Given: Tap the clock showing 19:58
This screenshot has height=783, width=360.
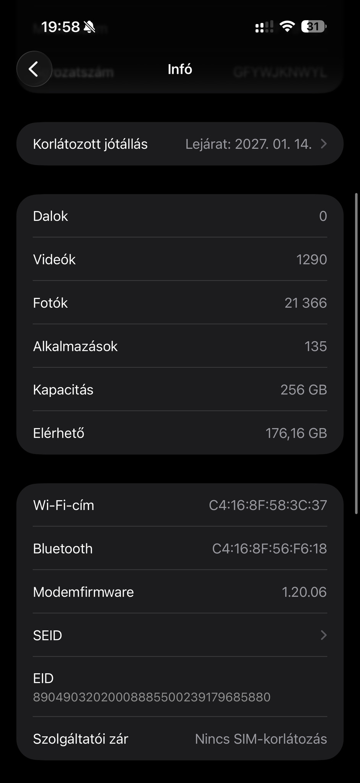Looking at the screenshot, I should pyautogui.click(x=60, y=27).
